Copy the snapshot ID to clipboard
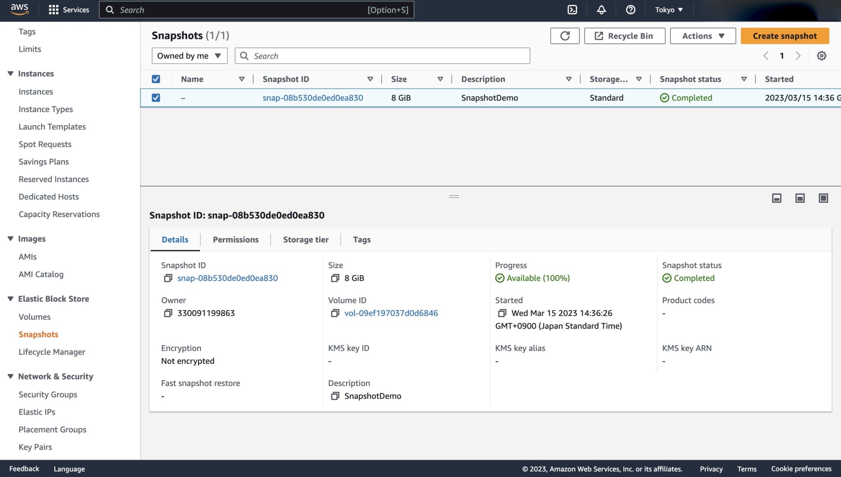This screenshot has height=477, width=841. click(168, 278)
